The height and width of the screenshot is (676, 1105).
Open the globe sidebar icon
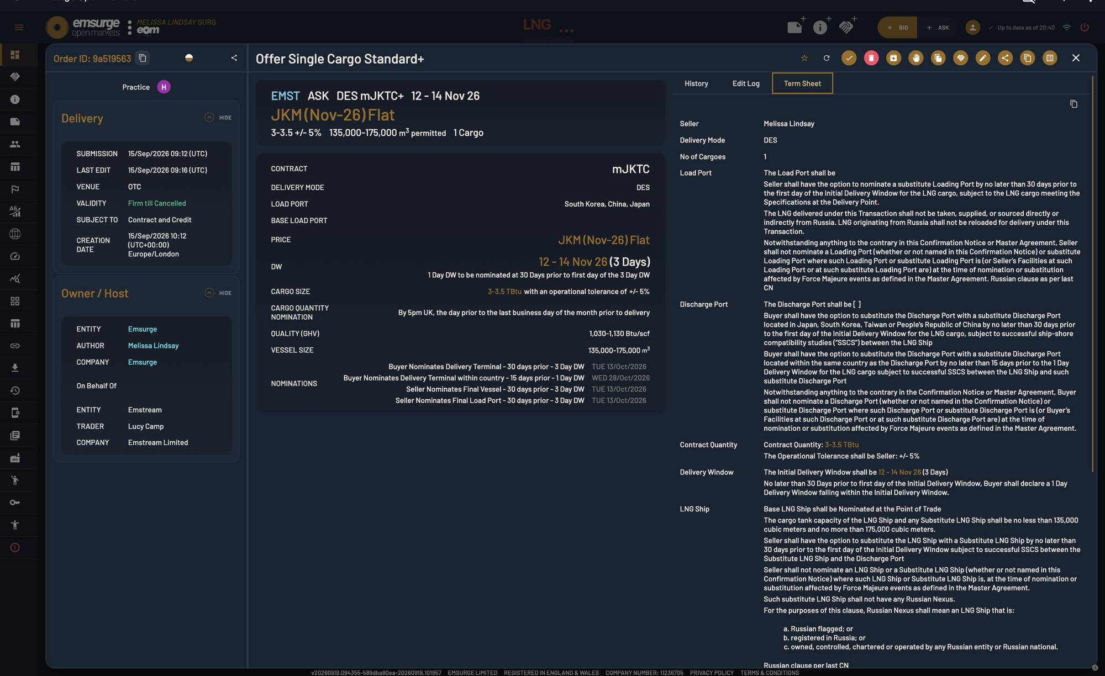tap(15, 234)
